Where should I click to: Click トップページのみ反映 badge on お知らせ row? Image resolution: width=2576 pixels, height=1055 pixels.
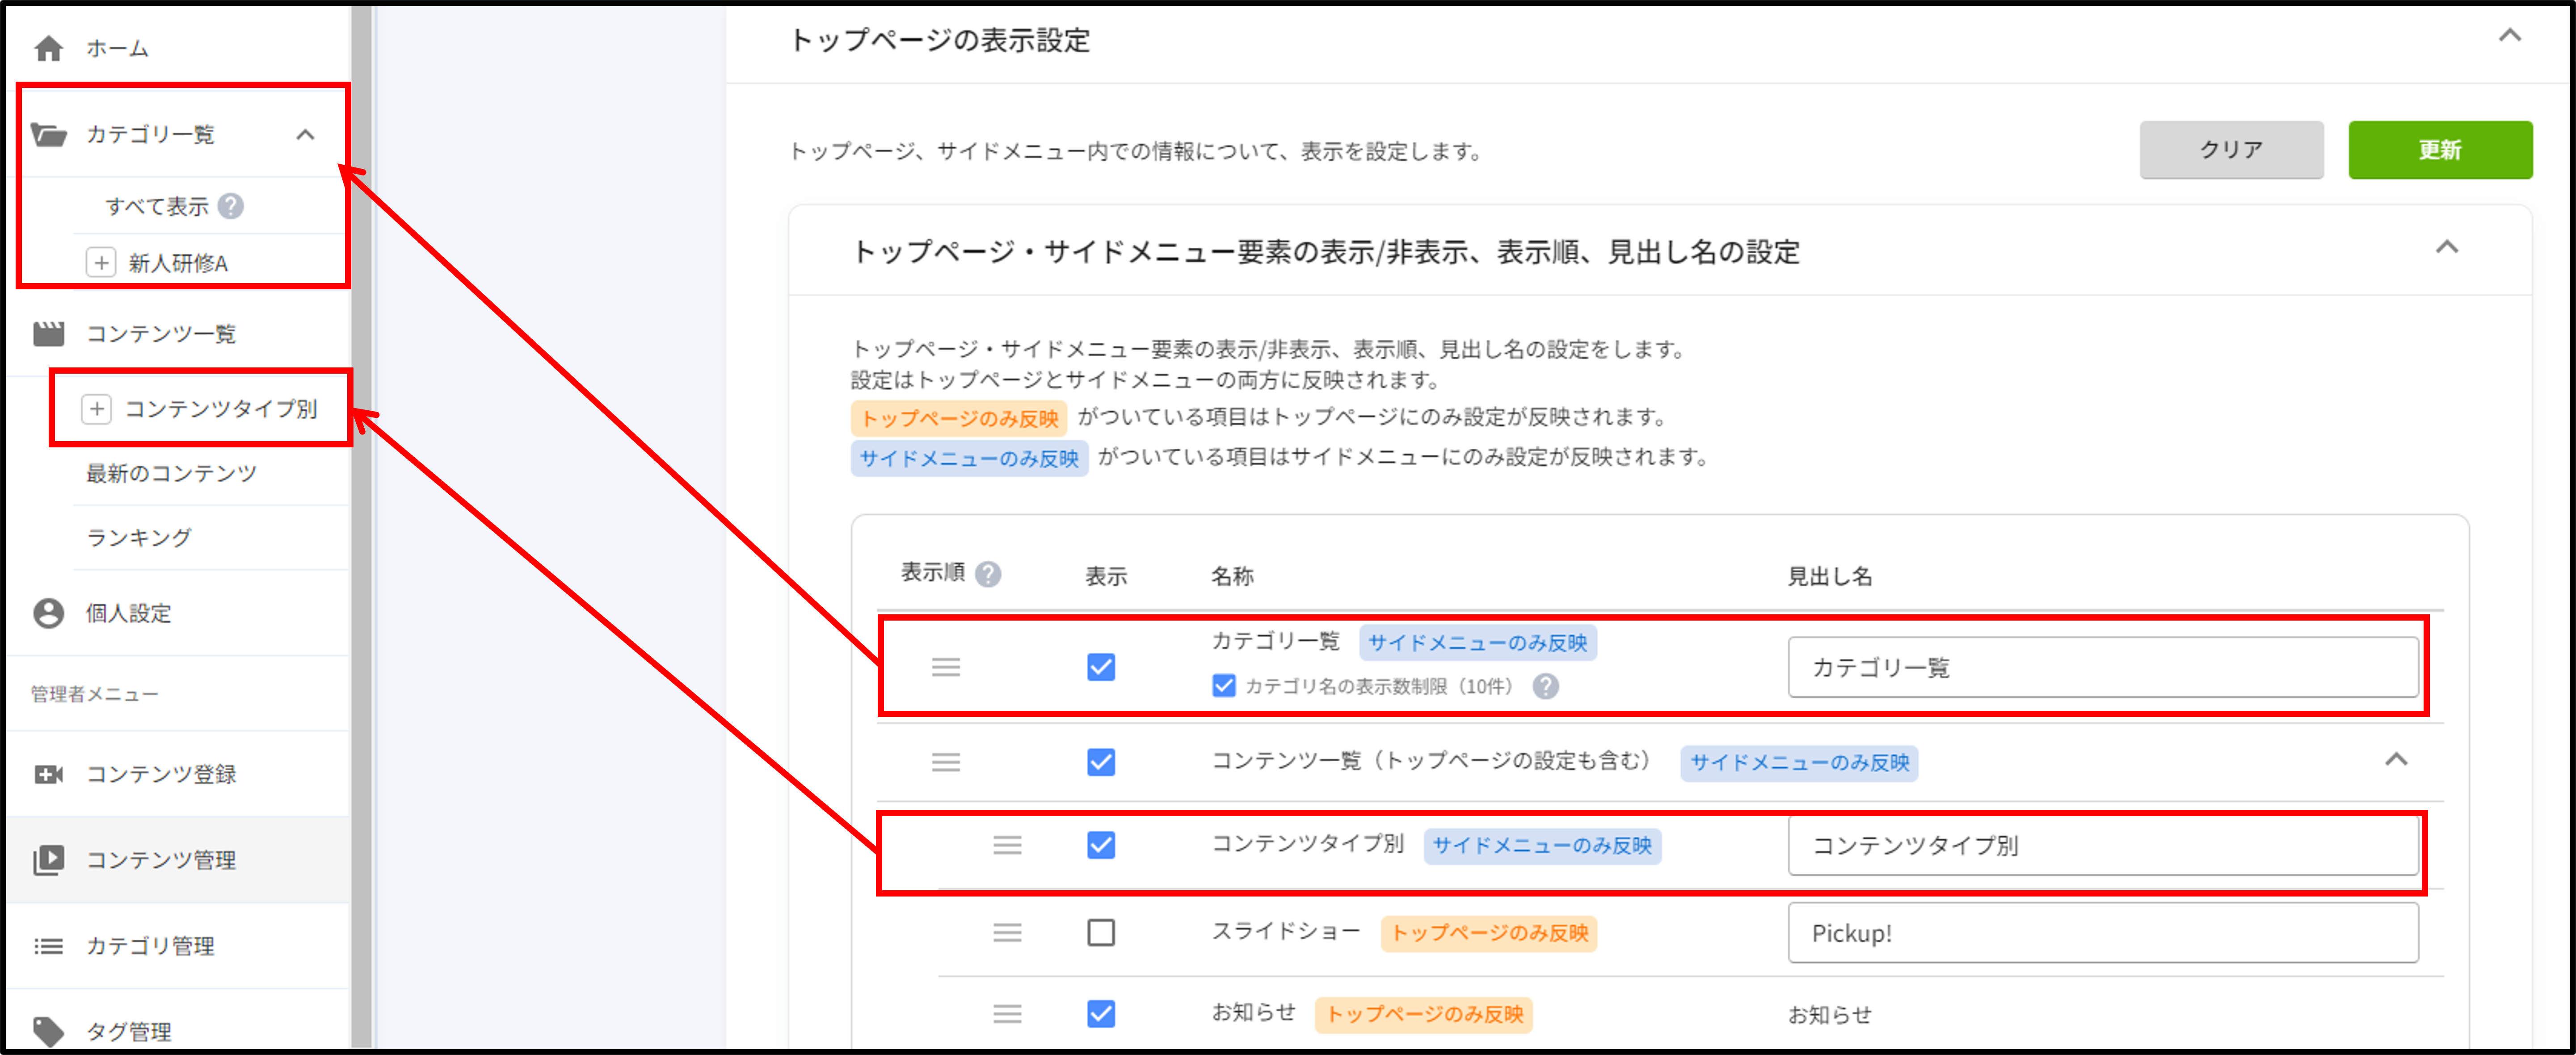click(1424, 1015)
